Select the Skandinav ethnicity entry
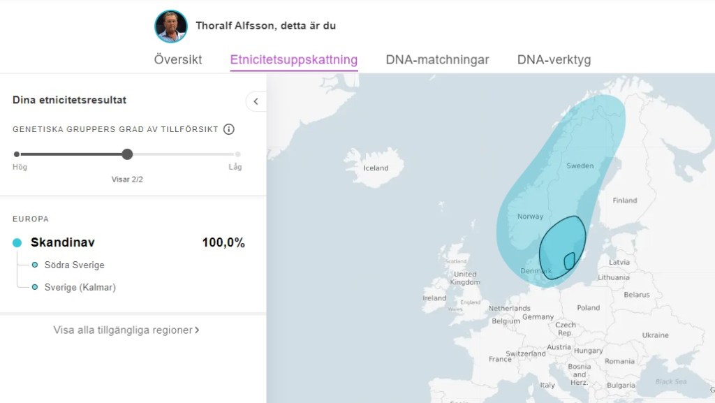The width and height of the screenshot is (715, 403). coord(63,243)
